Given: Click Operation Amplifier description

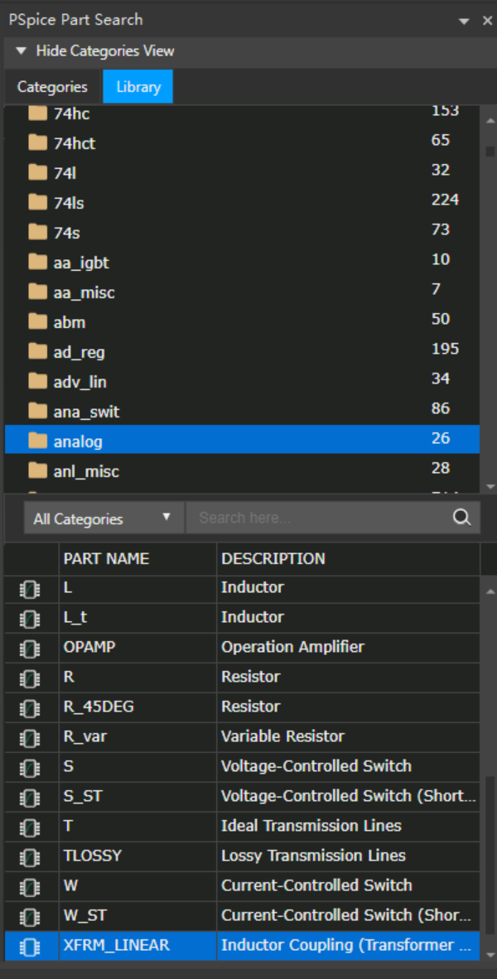Looking at the screenshot, I should [x=292, y=647].
